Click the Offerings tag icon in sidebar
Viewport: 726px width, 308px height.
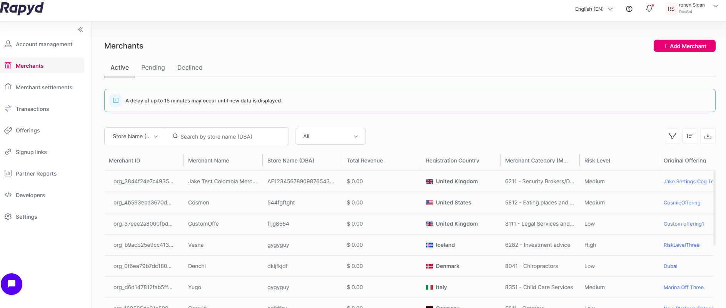point(8,130)
